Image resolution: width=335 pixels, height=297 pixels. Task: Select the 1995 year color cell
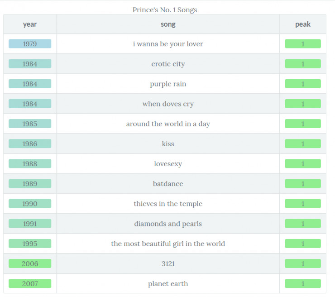(x=30, y=244)
